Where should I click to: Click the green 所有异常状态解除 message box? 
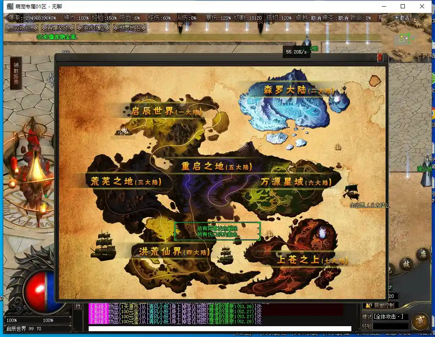click(217, 231)
